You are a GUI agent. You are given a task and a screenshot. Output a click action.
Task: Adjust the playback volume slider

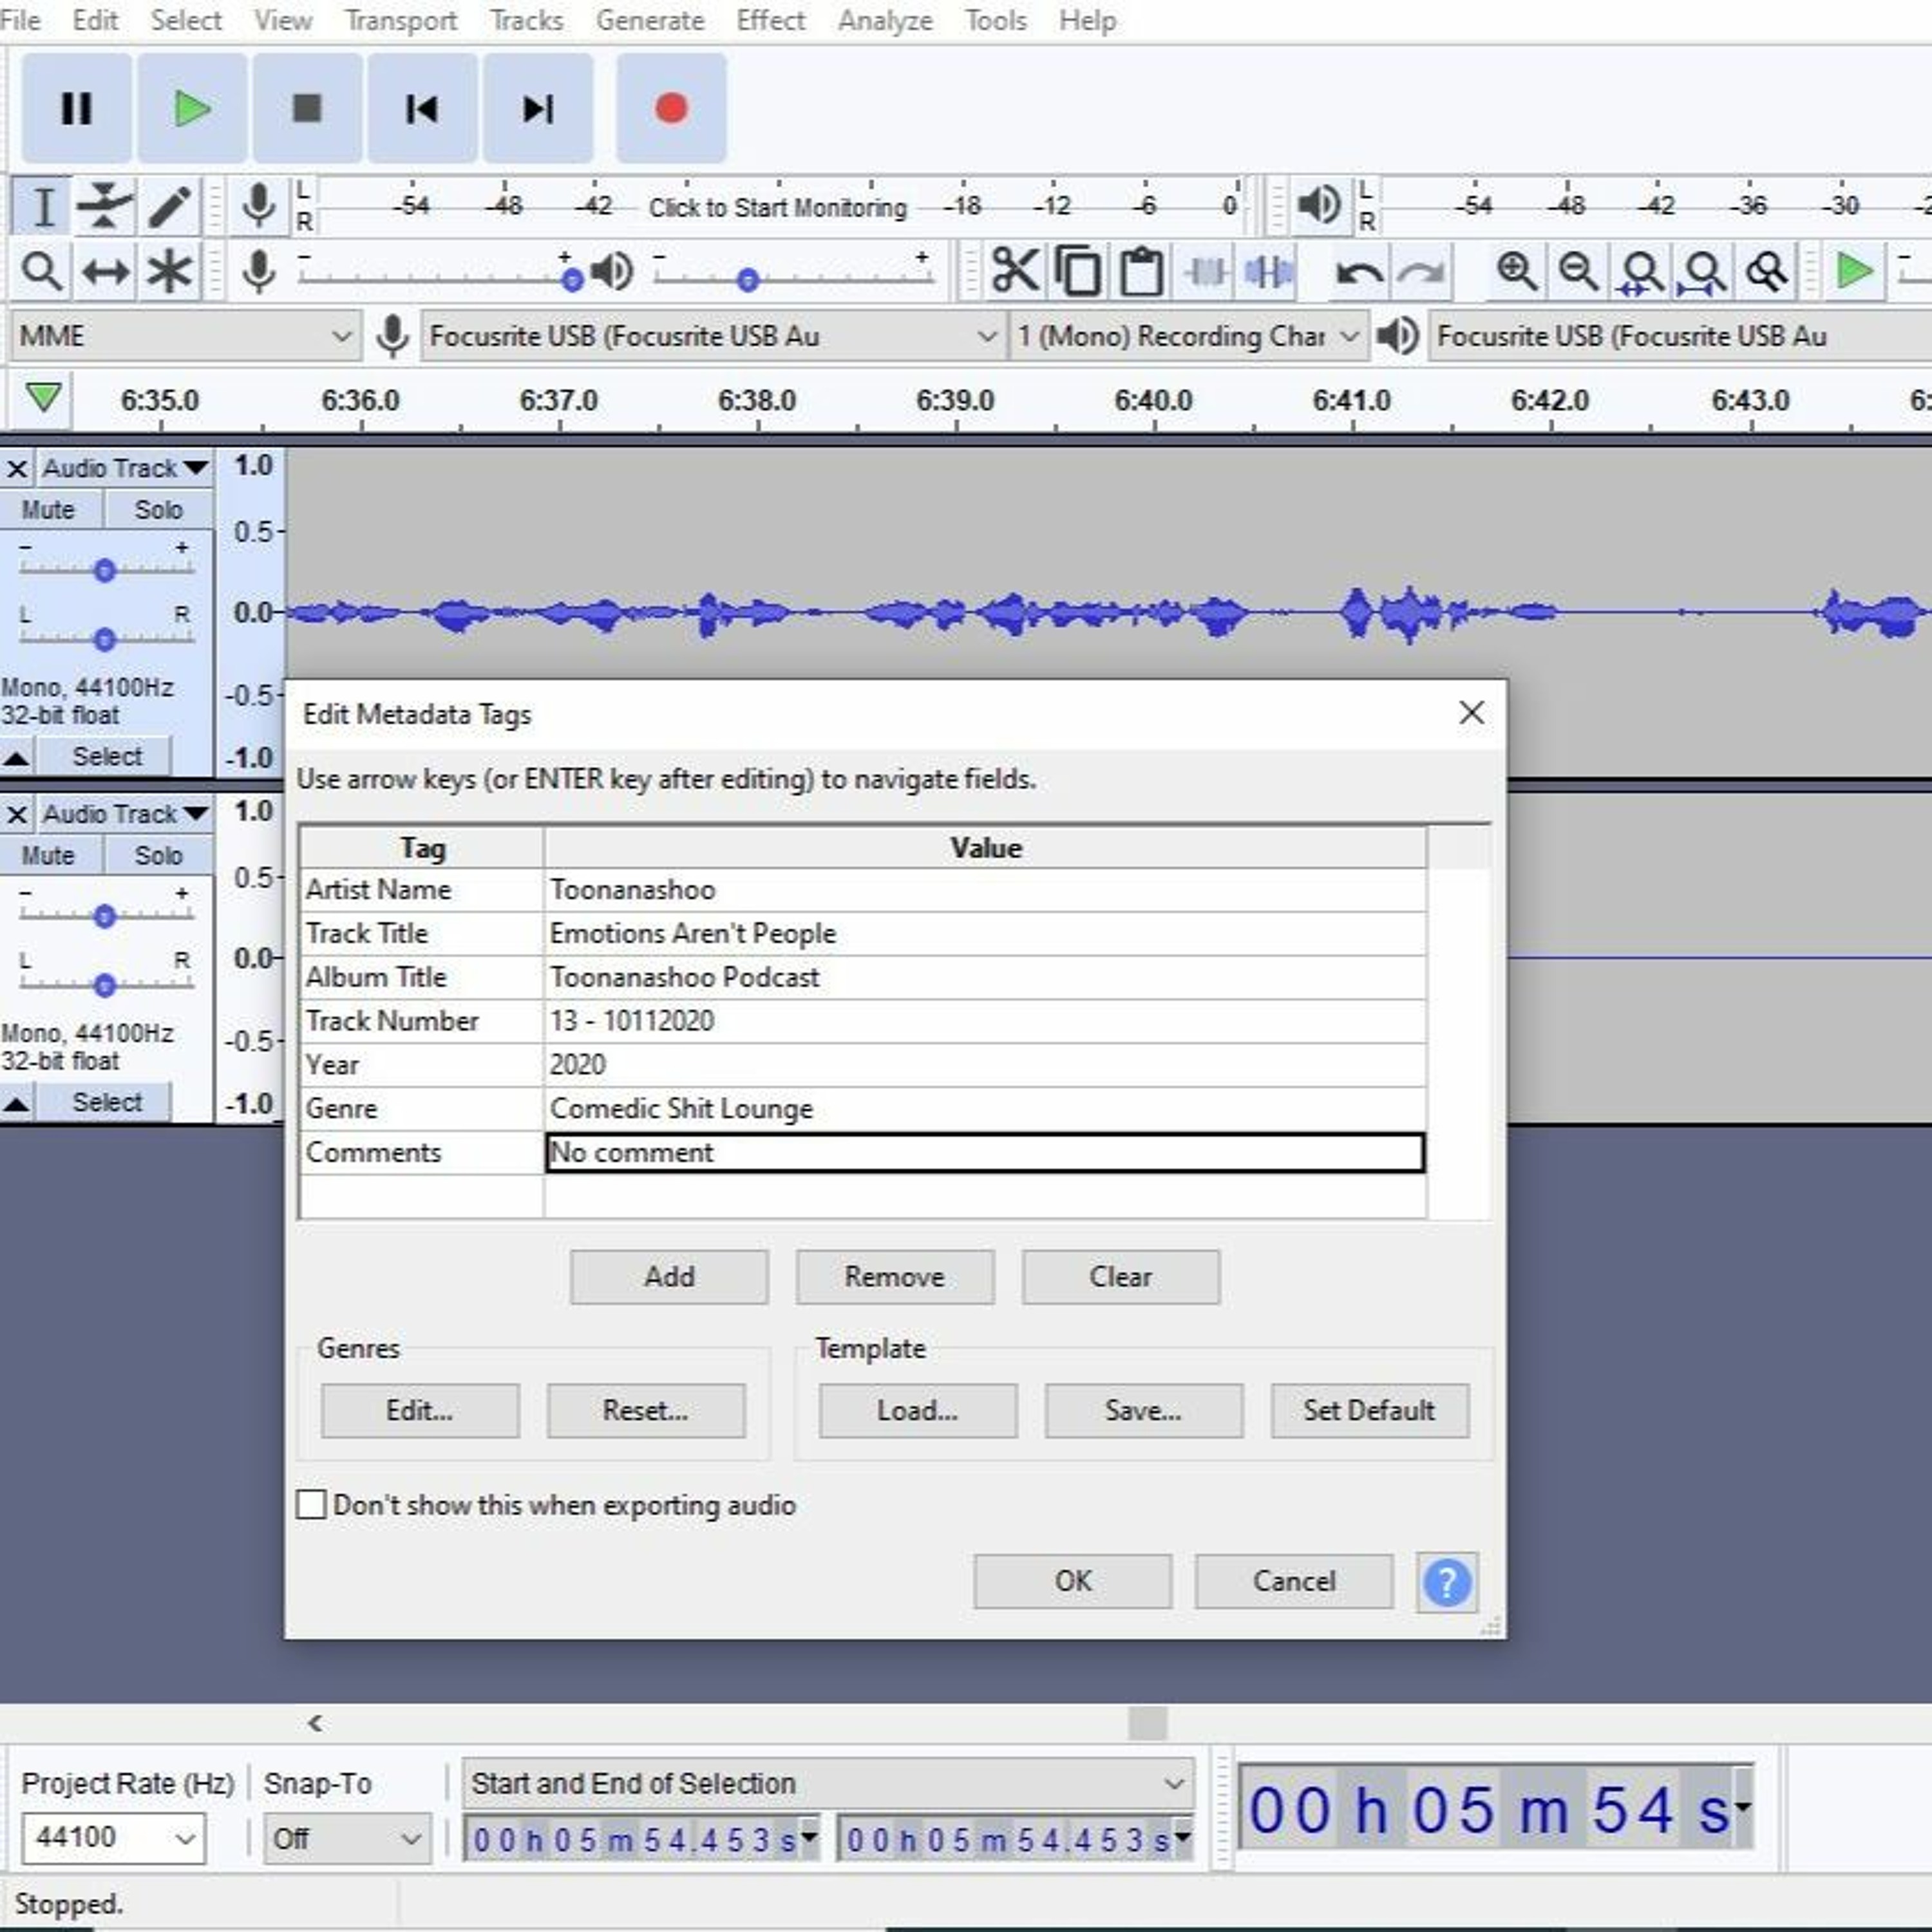(748, 280)
